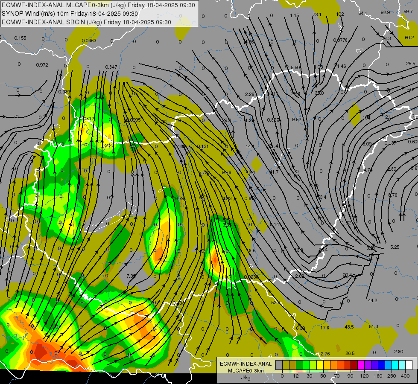
Task: Click legend scale label 30
Action: [310, 376]
